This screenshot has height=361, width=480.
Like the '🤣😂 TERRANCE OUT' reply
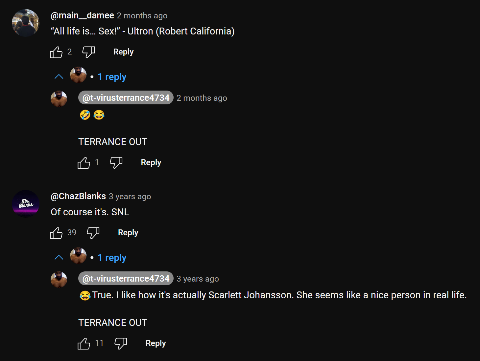(x=84, y=163)
